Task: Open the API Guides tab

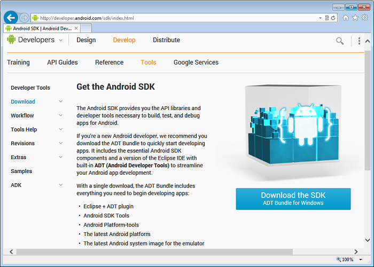Action: click(63, 62)
